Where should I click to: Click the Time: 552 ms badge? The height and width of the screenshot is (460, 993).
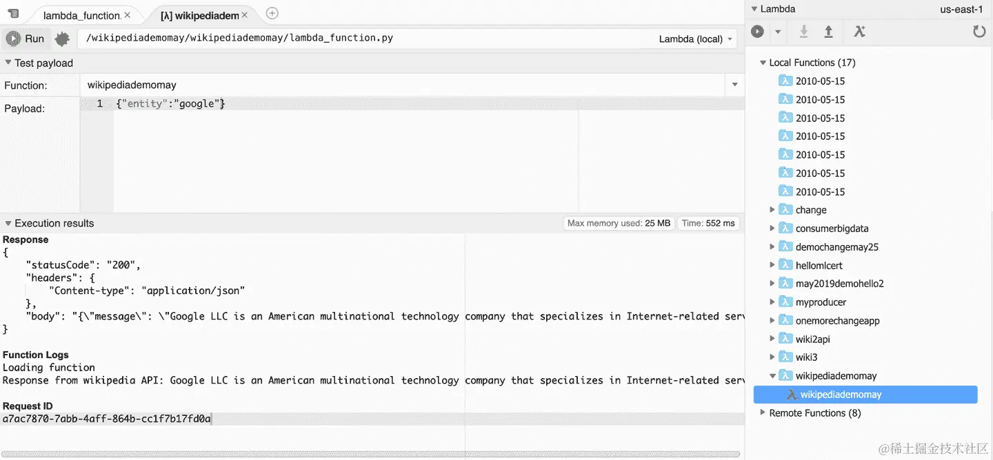[708, 223]
